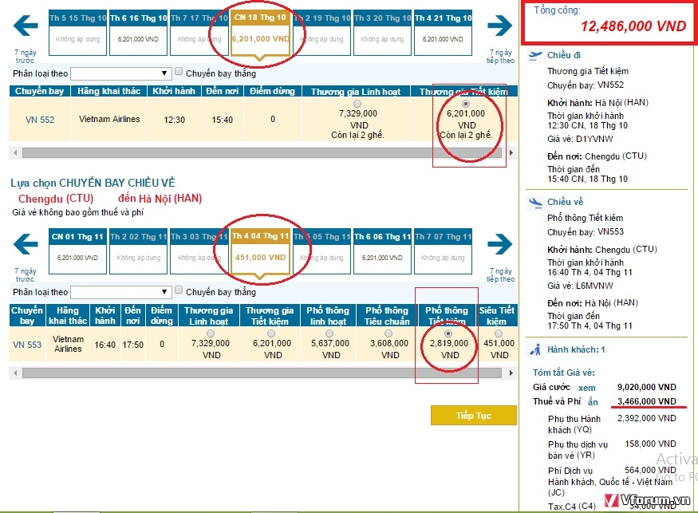
Task: Select outbound date CN 18 Thg 10
Action: (x=260, y=34)
